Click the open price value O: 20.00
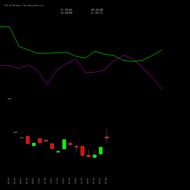The width and height of the screenshot is (190, 190). coord(66,13)
